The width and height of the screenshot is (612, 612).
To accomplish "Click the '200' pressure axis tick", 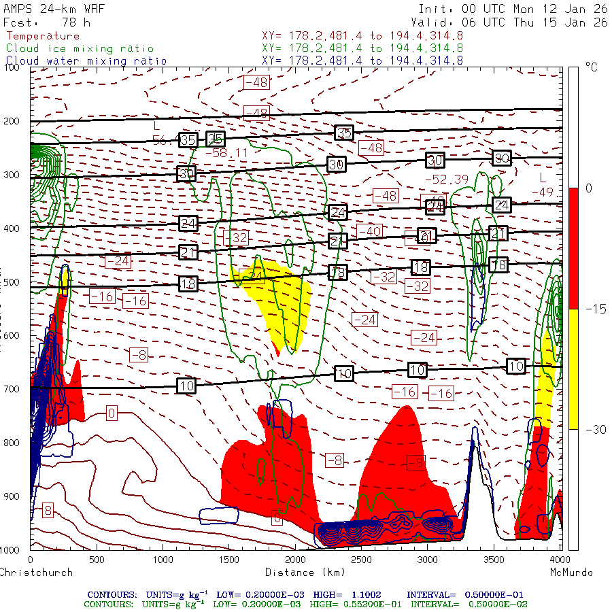I will (x=12, y=121).
